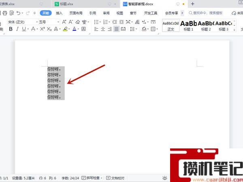Click the show/hide ruler marks icon
The width and height of the screenshot is (243, 182).
pos(153,22)
